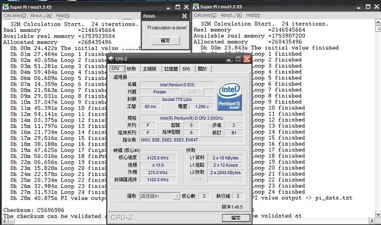Image resolution: width=381 pixels, height=225 pixels.
Task: Click '0h 28m 40.875s PI value' line in left window
Action: point(58,198)
